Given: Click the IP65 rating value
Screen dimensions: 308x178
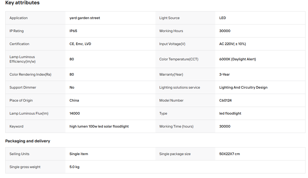Looking at the screenshot, I should (x=73, y=31).
